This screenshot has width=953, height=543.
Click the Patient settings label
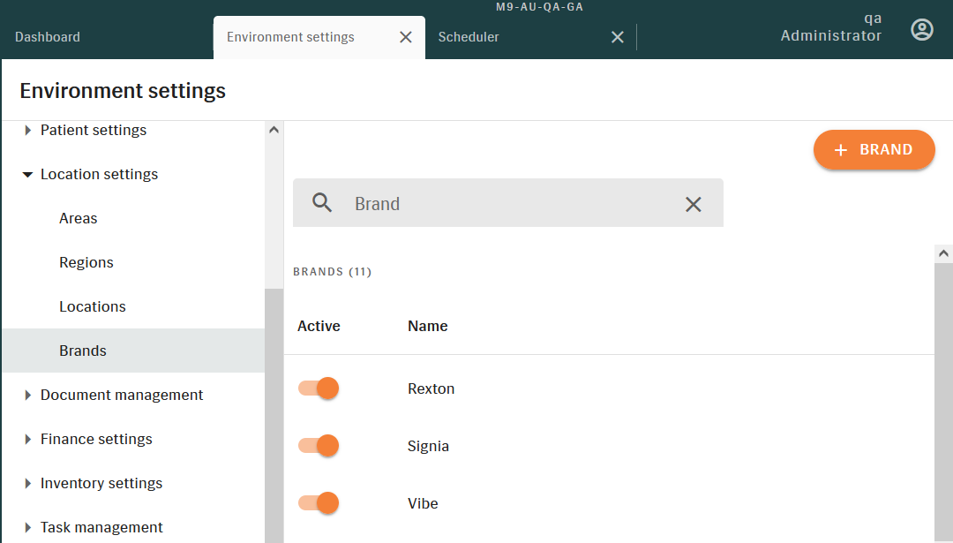coord(93,130)
